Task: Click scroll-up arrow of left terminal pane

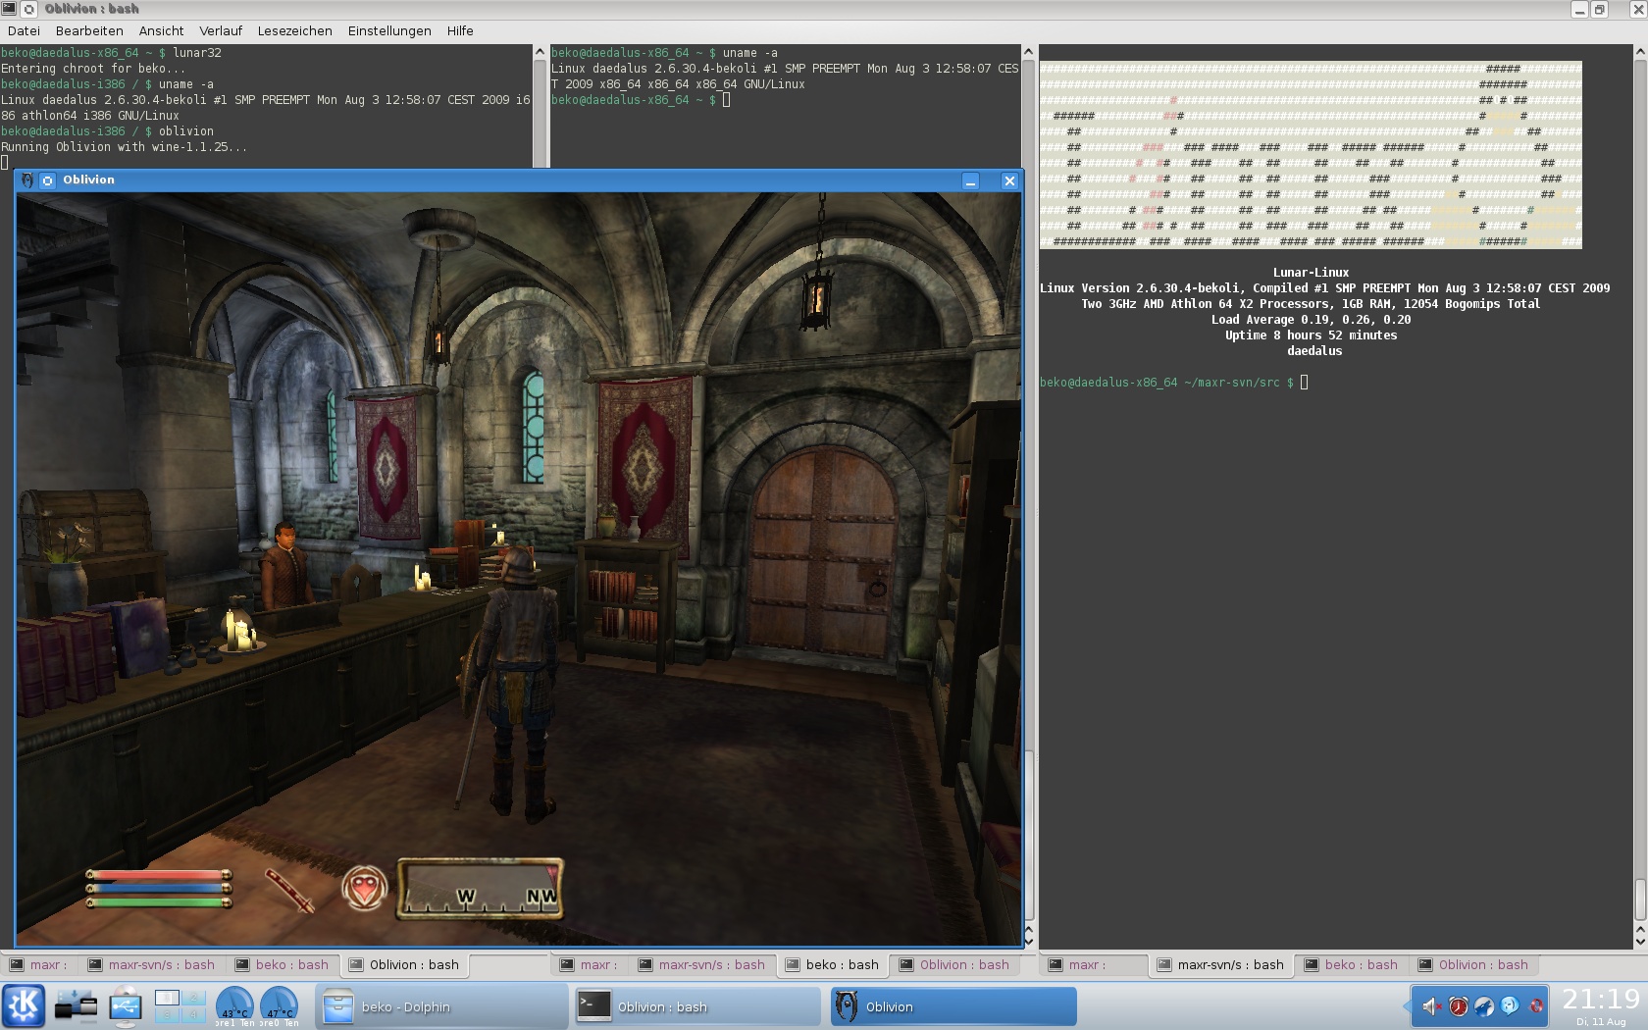Action: (x=540, y=52)
